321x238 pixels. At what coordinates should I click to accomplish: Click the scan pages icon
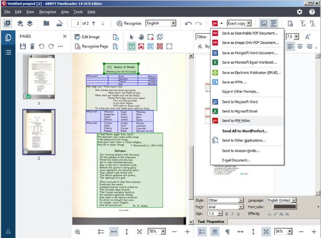[x=59, y=23]
